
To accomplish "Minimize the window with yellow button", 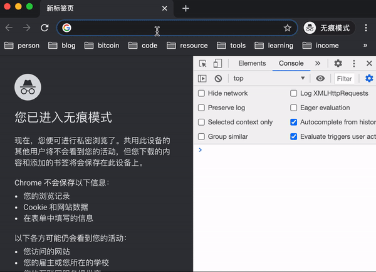I will coord(18,6).
